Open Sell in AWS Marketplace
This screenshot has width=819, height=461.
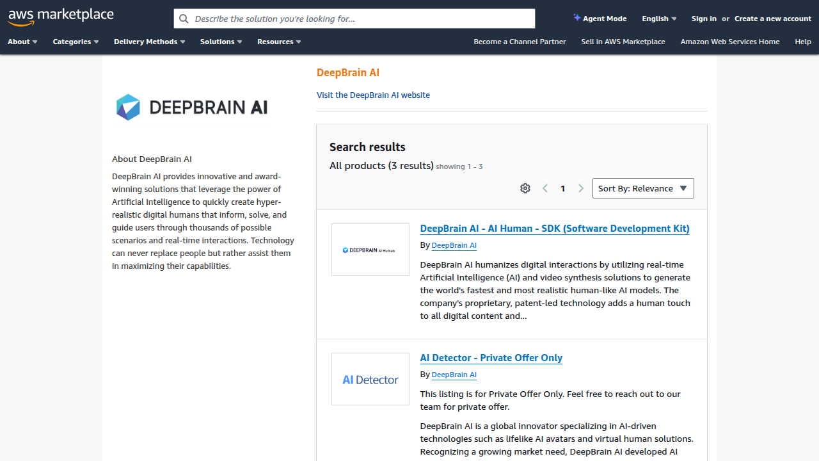click(623, 42)
